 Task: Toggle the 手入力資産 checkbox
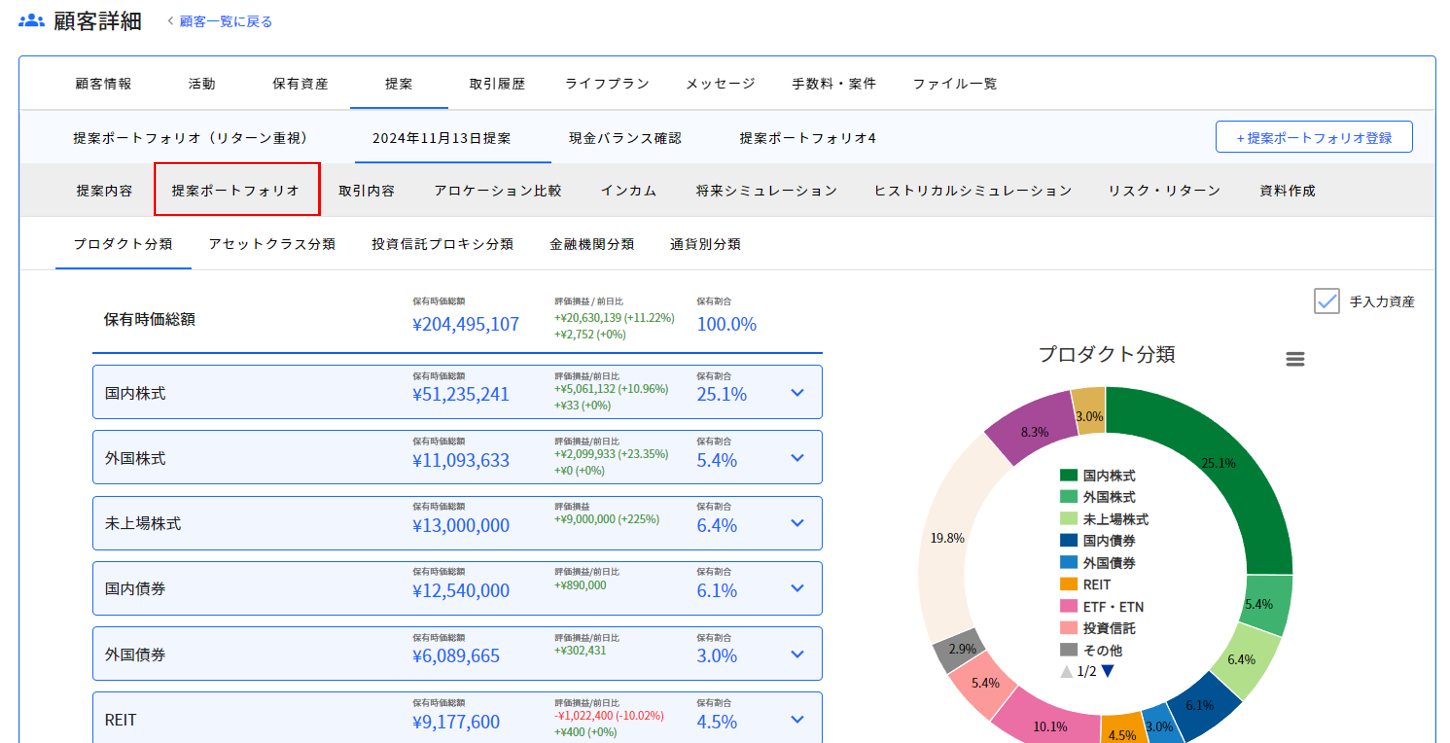click(x=1326, y=301)
